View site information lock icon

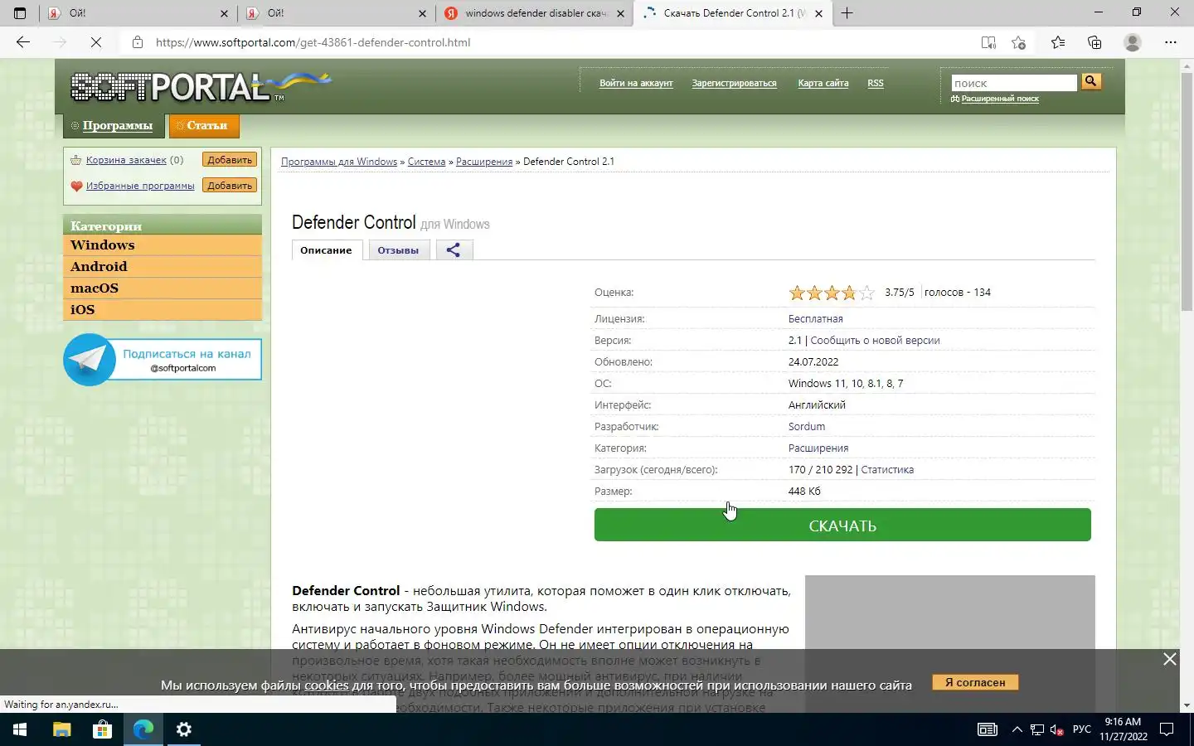[138, 42]
